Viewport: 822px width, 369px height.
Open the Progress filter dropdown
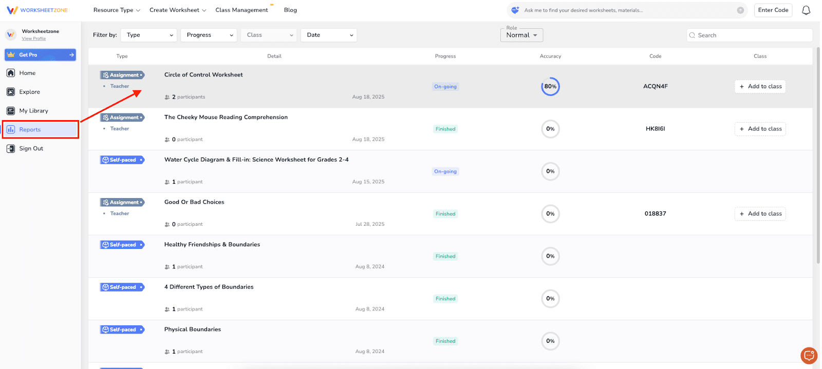pyautogui.click(x=209, y=35)
